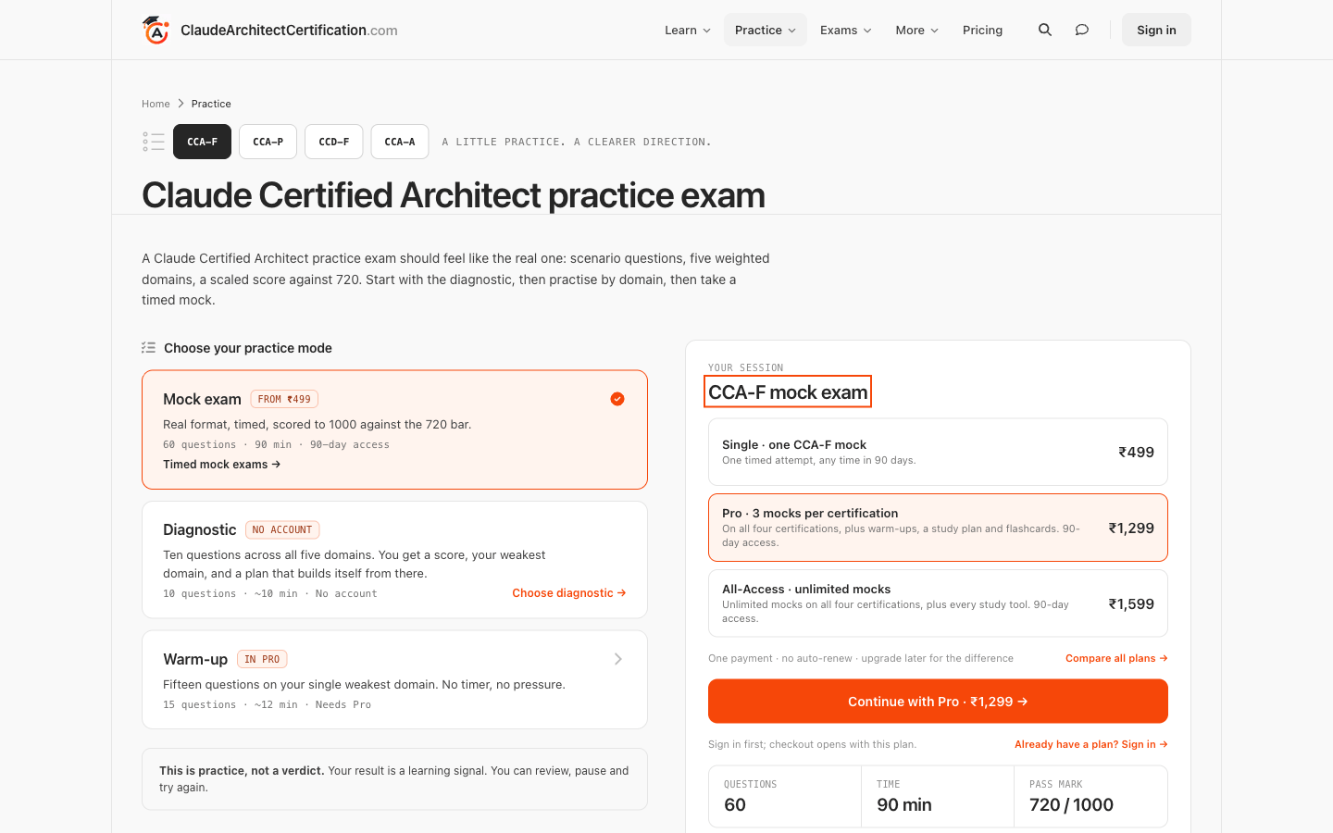Select the Diagnostic practice mode card
Viewport: 1333px width, 833px height.
[x=394, y=560]
